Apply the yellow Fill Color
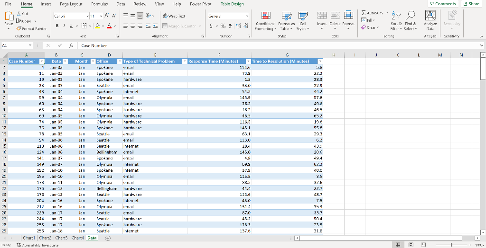The height and width of the screenshot is (248, 486). pos(97,26)
